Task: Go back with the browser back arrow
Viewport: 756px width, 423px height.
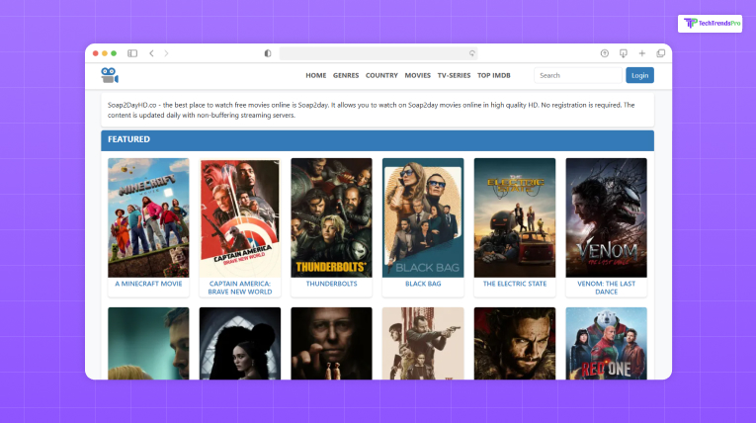Action: (151, 53)
